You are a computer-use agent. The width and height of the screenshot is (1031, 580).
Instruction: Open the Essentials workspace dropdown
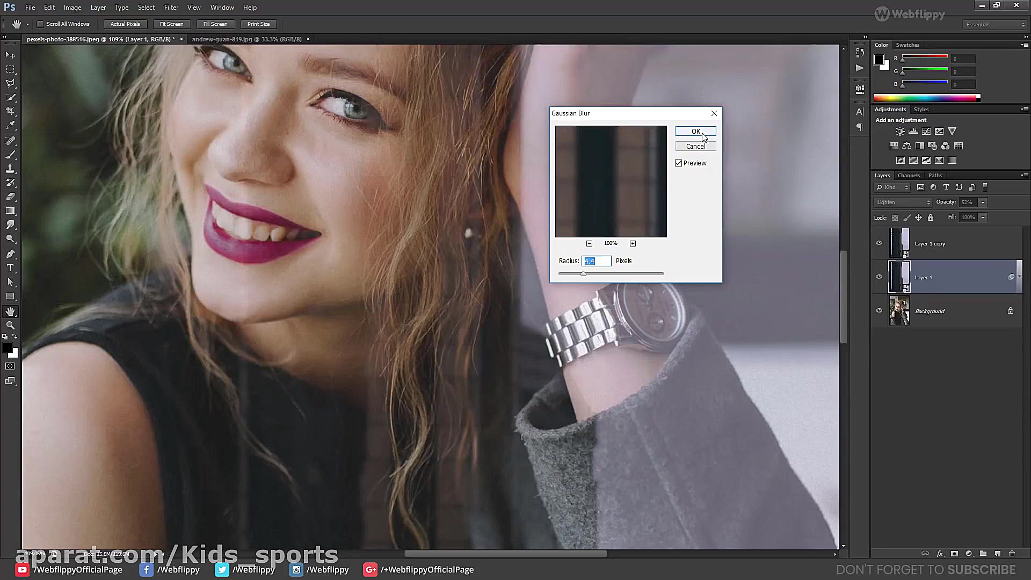pos(994,25)
